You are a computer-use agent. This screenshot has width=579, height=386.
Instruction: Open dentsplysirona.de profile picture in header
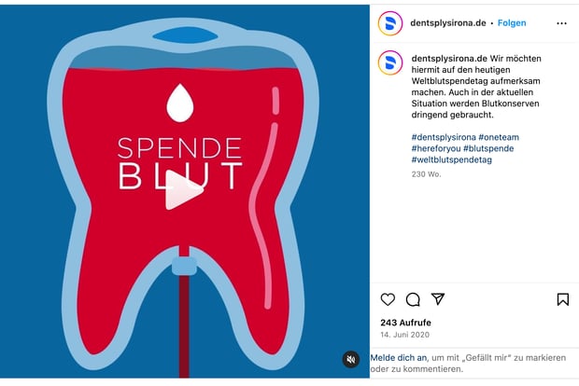tap(390, 23)
